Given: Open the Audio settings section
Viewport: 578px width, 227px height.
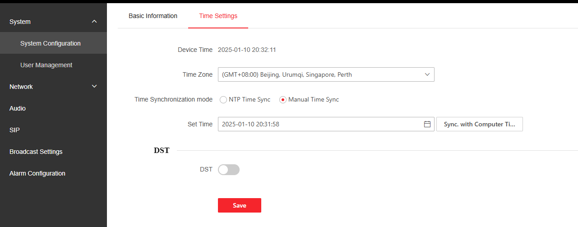Looking at the screenshot, I should pos(18,108).
